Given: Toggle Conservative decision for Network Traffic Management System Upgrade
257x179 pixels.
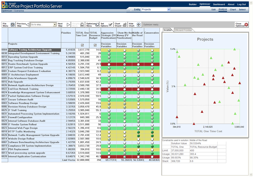Looking at the screenshot, I should [152, 136].
